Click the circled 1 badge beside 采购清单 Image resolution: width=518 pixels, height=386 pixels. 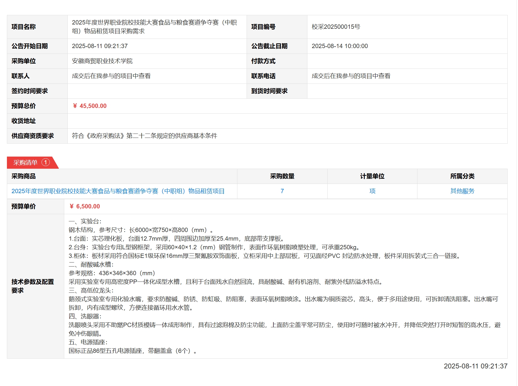pos(46,162)
